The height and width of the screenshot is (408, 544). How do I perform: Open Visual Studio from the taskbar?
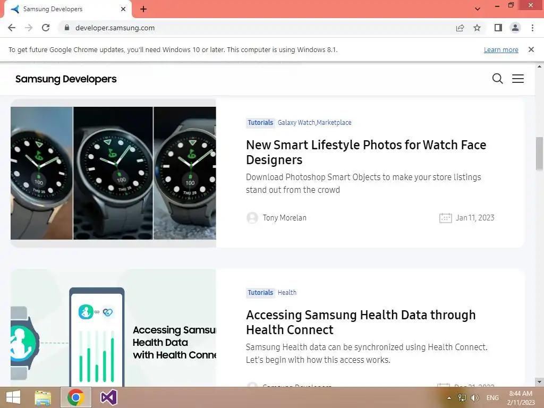tap(108, 397)
